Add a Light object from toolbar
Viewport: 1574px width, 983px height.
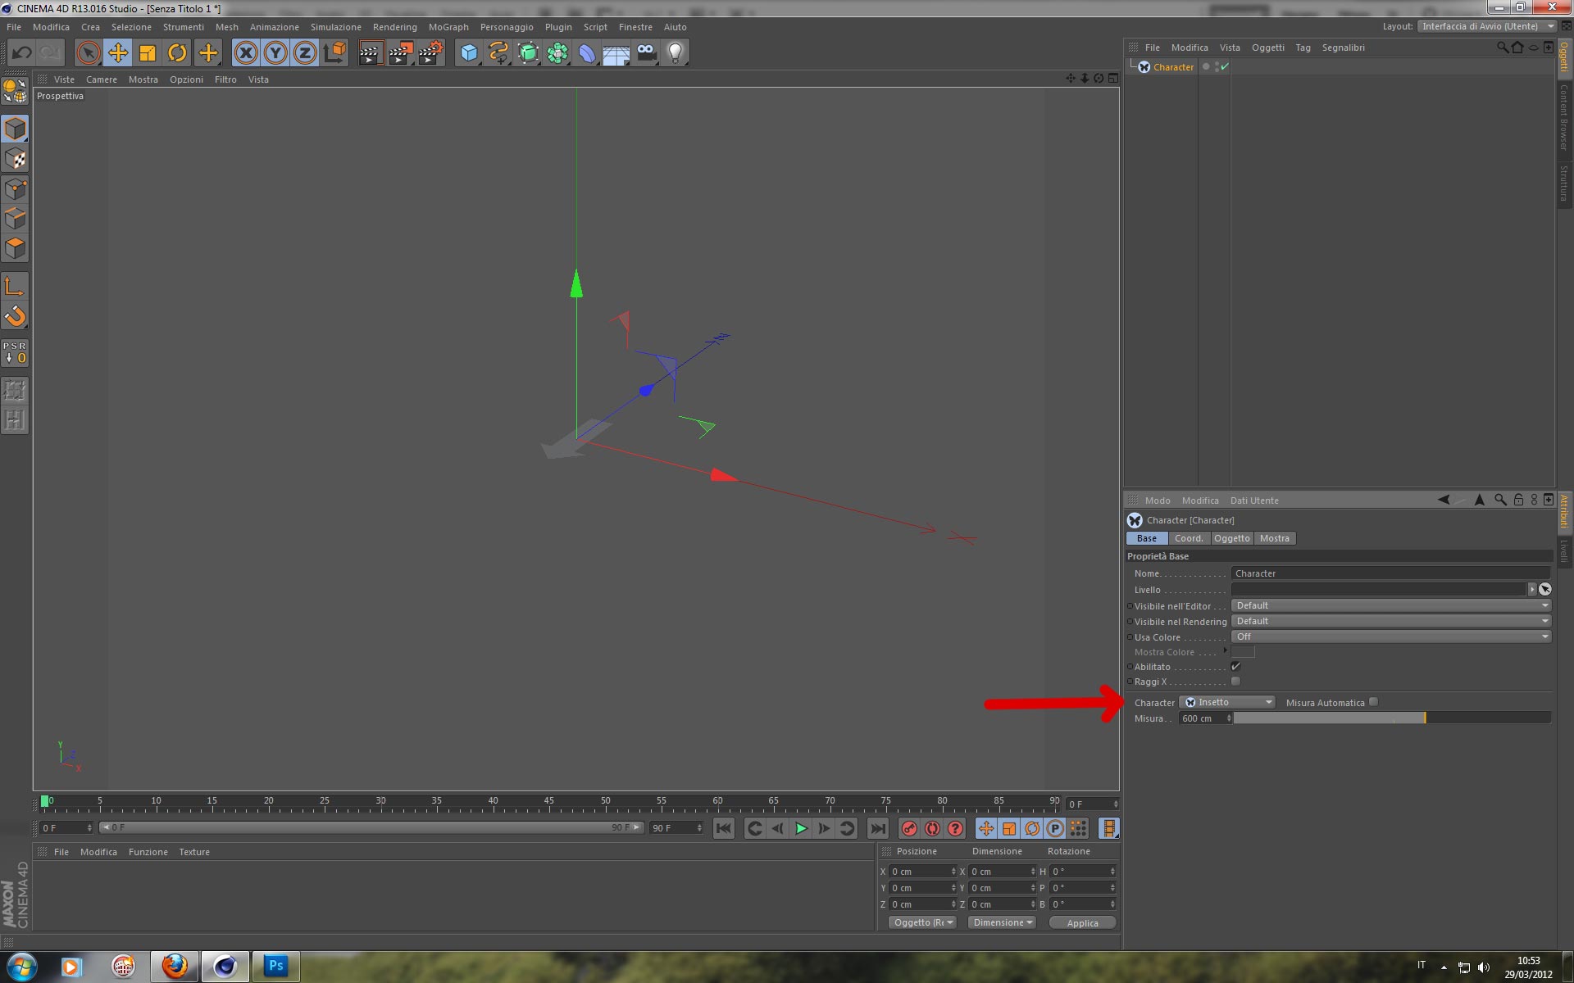coord(675,53)
